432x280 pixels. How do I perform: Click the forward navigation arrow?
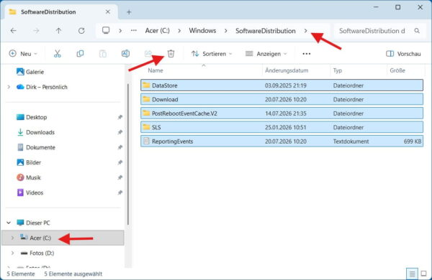point(36,31)
